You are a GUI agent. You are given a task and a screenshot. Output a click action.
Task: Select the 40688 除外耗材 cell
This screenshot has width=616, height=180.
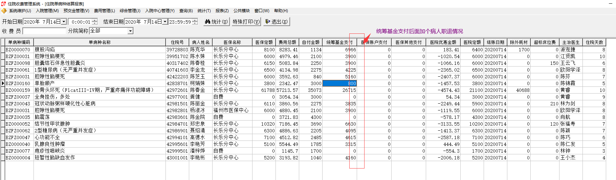(x=519, y=90)
